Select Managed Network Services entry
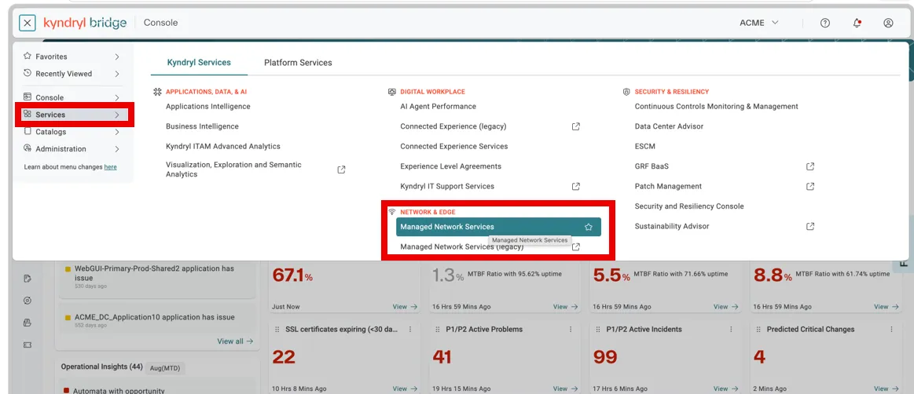The height and width of the screenshot is (394, 914). (498, 227)
